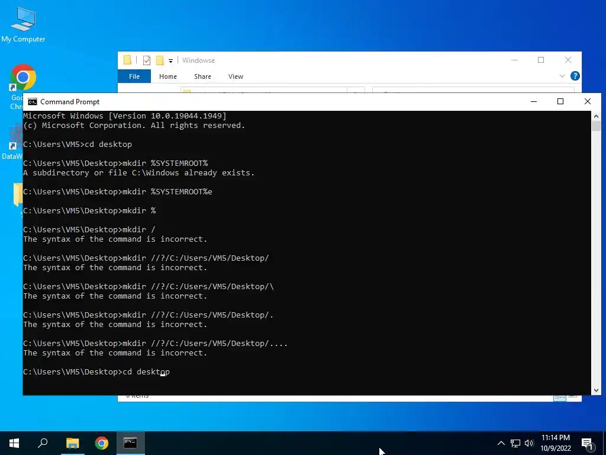The image size is (606, 455).
Task: Click New Folder icon in Explorer quick access
Action: pos(160,60)
